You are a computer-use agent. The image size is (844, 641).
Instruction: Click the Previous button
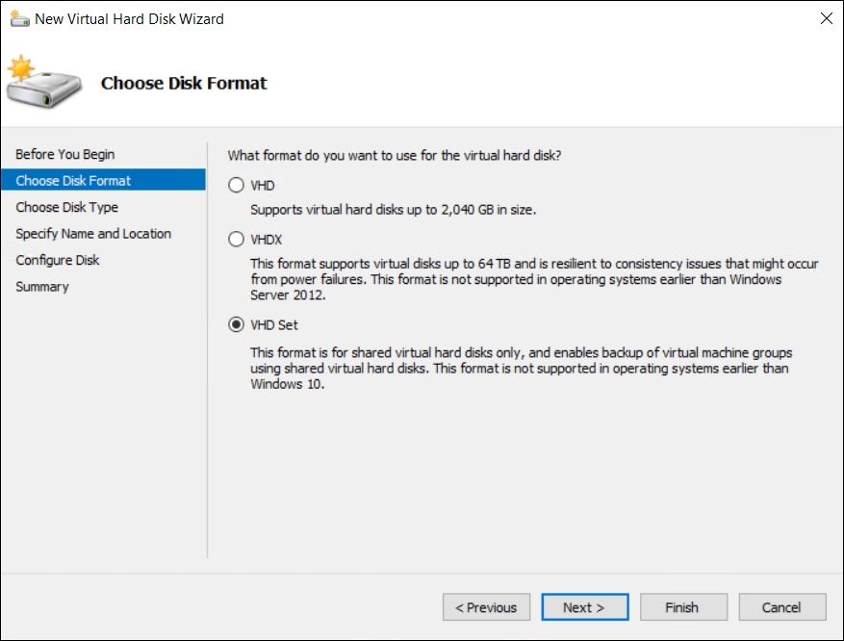(486, 607)
